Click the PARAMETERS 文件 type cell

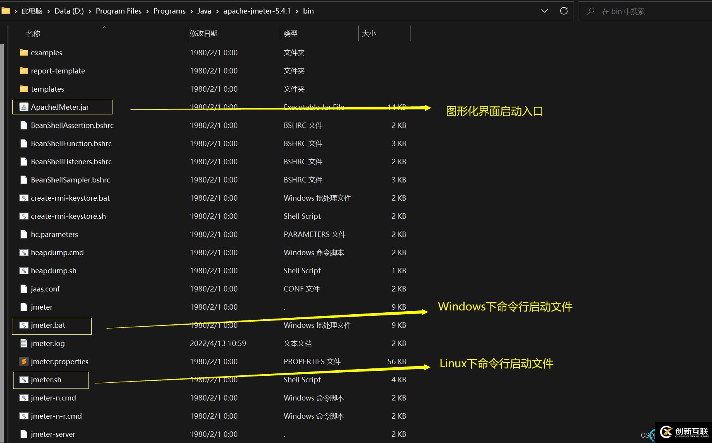(315, 234)
